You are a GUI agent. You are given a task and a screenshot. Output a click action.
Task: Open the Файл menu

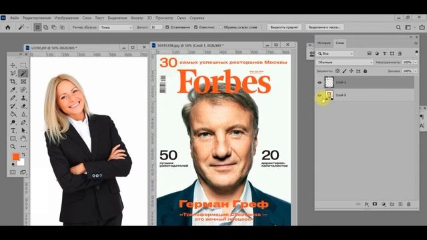click(x=15, y=18)
